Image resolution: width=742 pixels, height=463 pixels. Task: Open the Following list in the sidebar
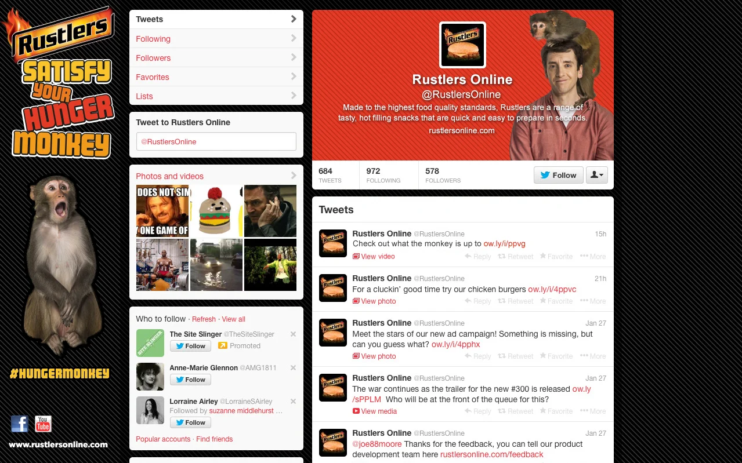[216, 39]
